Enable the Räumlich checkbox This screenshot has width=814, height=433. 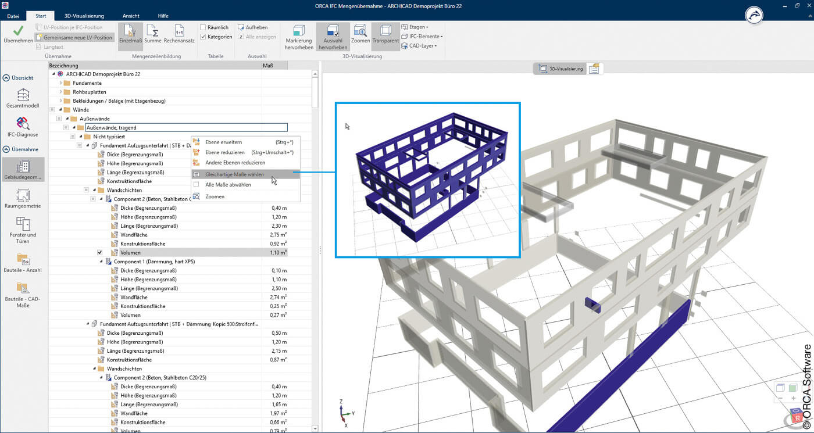pos(203,27)
